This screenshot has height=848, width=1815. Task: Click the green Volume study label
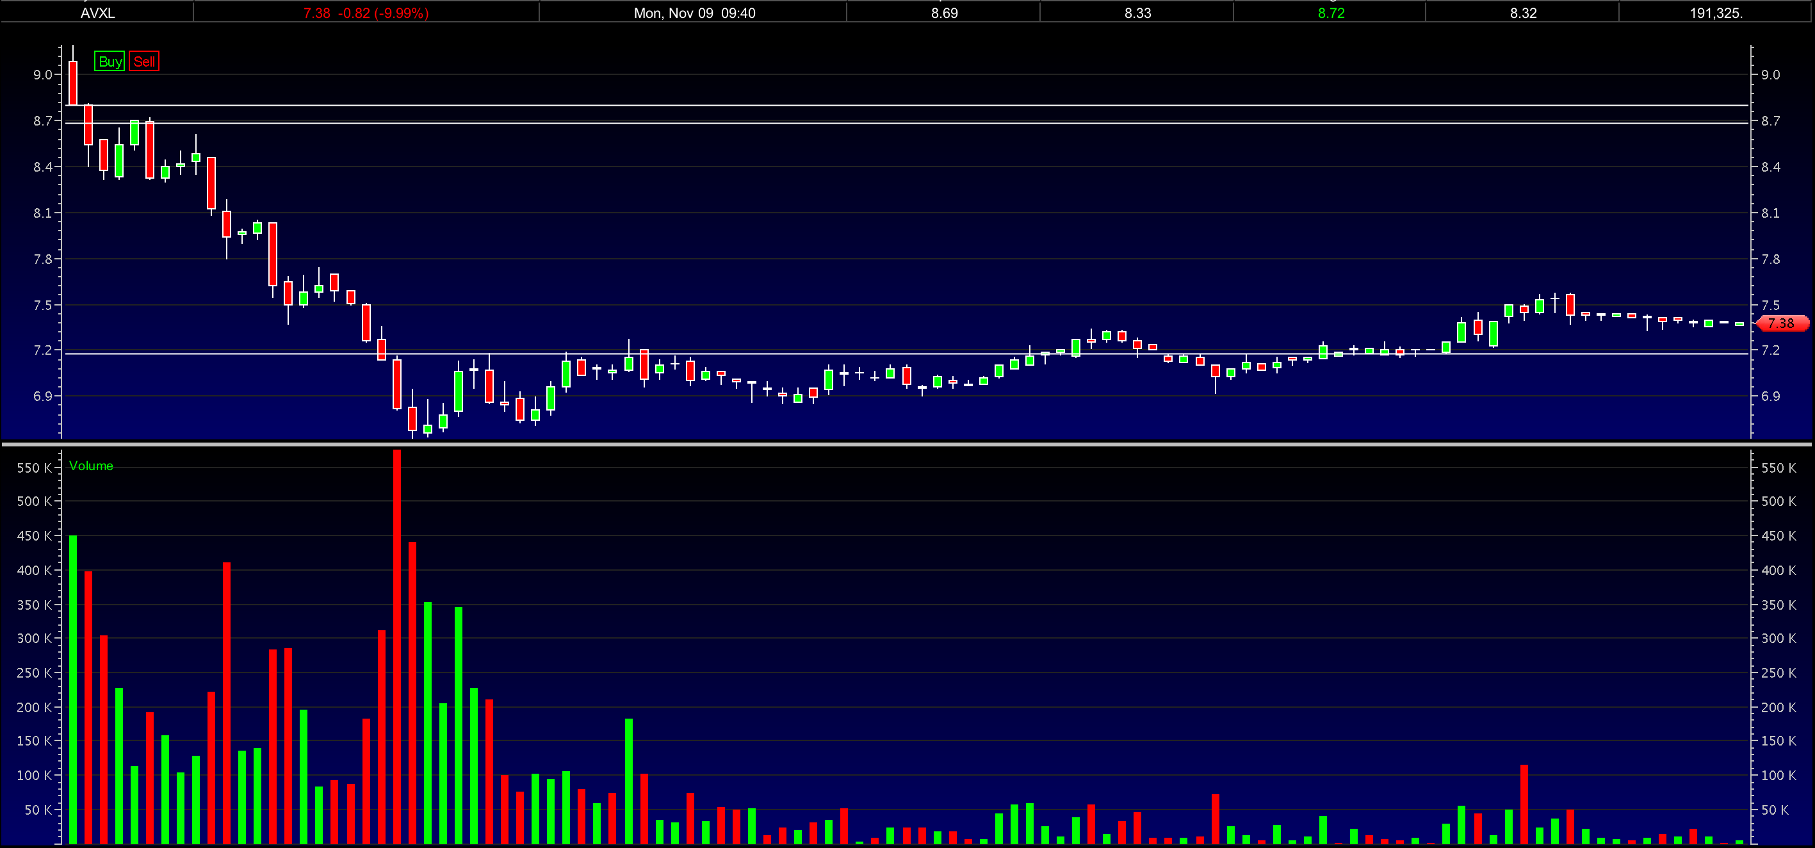click(x=91, y=466)
